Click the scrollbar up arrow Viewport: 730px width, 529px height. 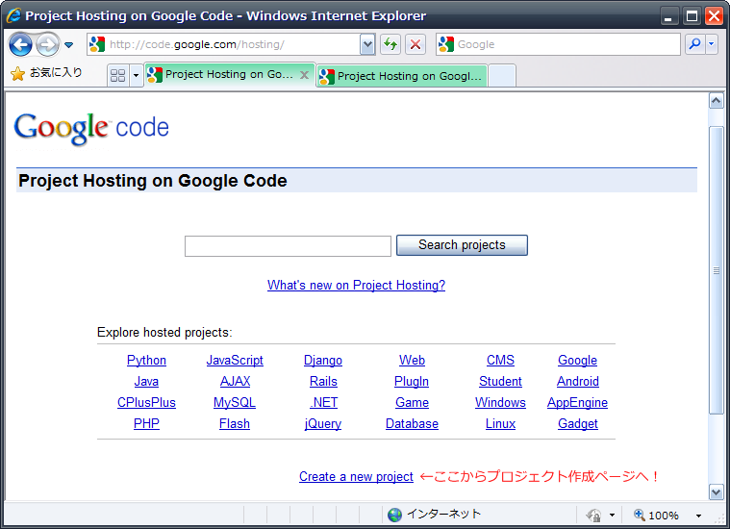716,101
